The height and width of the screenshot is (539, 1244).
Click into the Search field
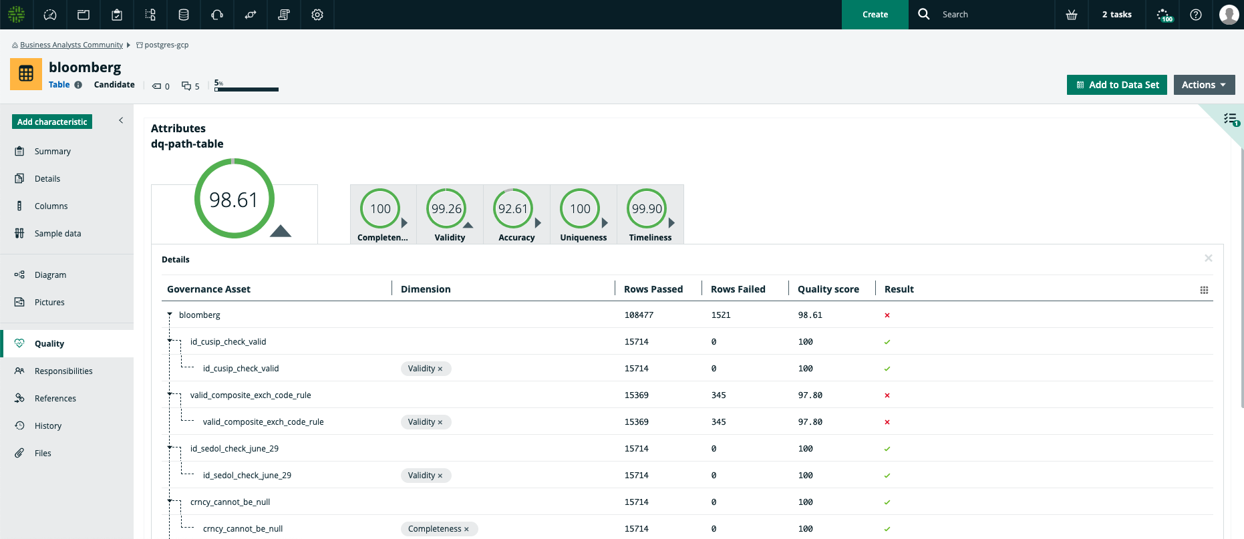995,15
